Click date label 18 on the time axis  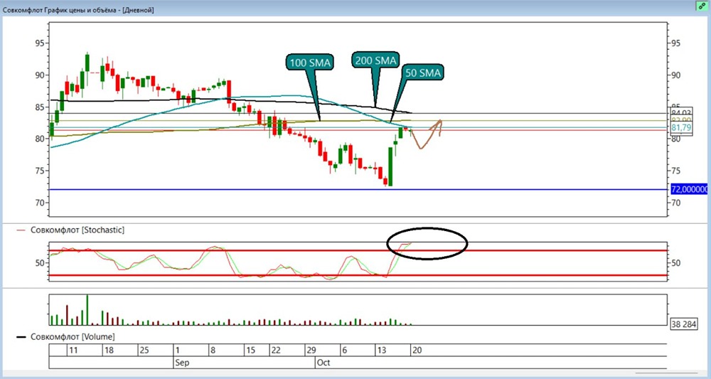point(108,351)
